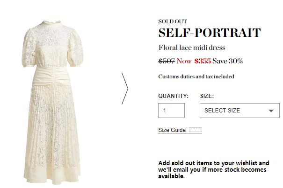The height and width of the screenshot is (188, 283).
Task: Click the QUANTITY label
Action: click(173, 96)
